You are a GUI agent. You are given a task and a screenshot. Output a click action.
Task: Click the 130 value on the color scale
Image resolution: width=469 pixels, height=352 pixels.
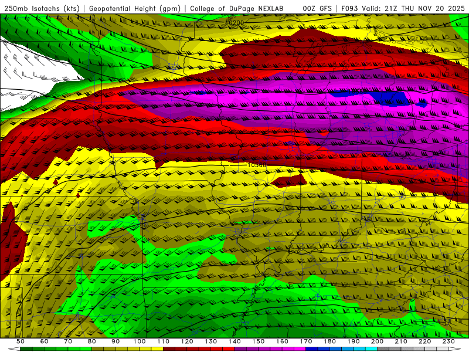click(211, 341)
